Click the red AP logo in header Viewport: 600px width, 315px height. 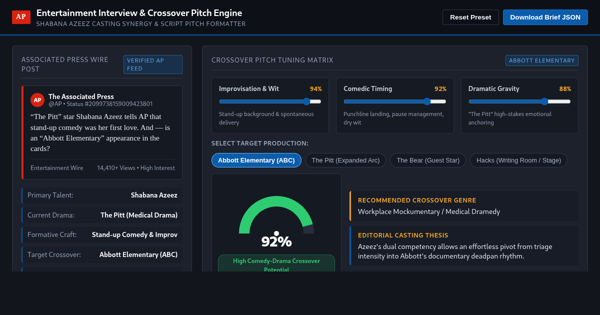click(21, 17)
